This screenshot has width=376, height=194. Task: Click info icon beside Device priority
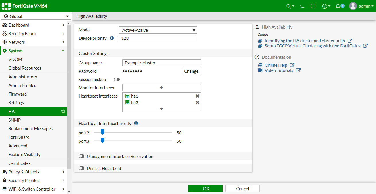click(x=112, y=38)
